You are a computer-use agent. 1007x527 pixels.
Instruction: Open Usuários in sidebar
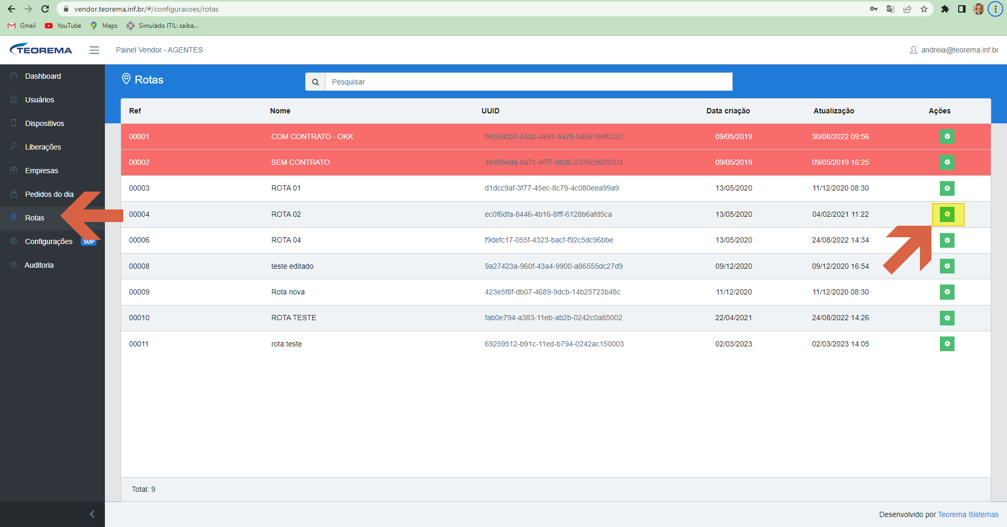52,100
